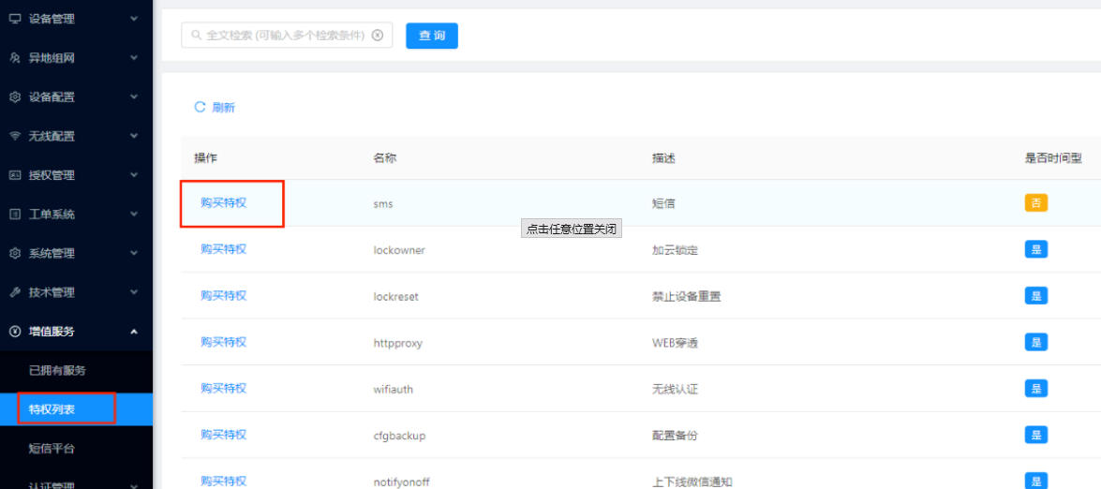Click the 设备管理 monitor icon in sidebar
The height and width of the screenshot is (489, 1101).
14,19
